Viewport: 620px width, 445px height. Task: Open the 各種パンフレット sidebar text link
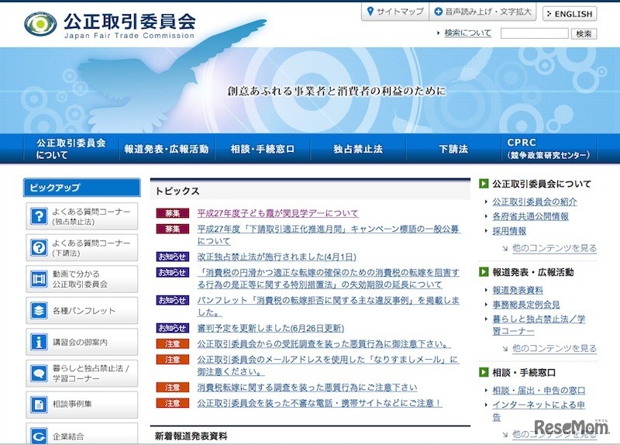click(x=84, y=311)
